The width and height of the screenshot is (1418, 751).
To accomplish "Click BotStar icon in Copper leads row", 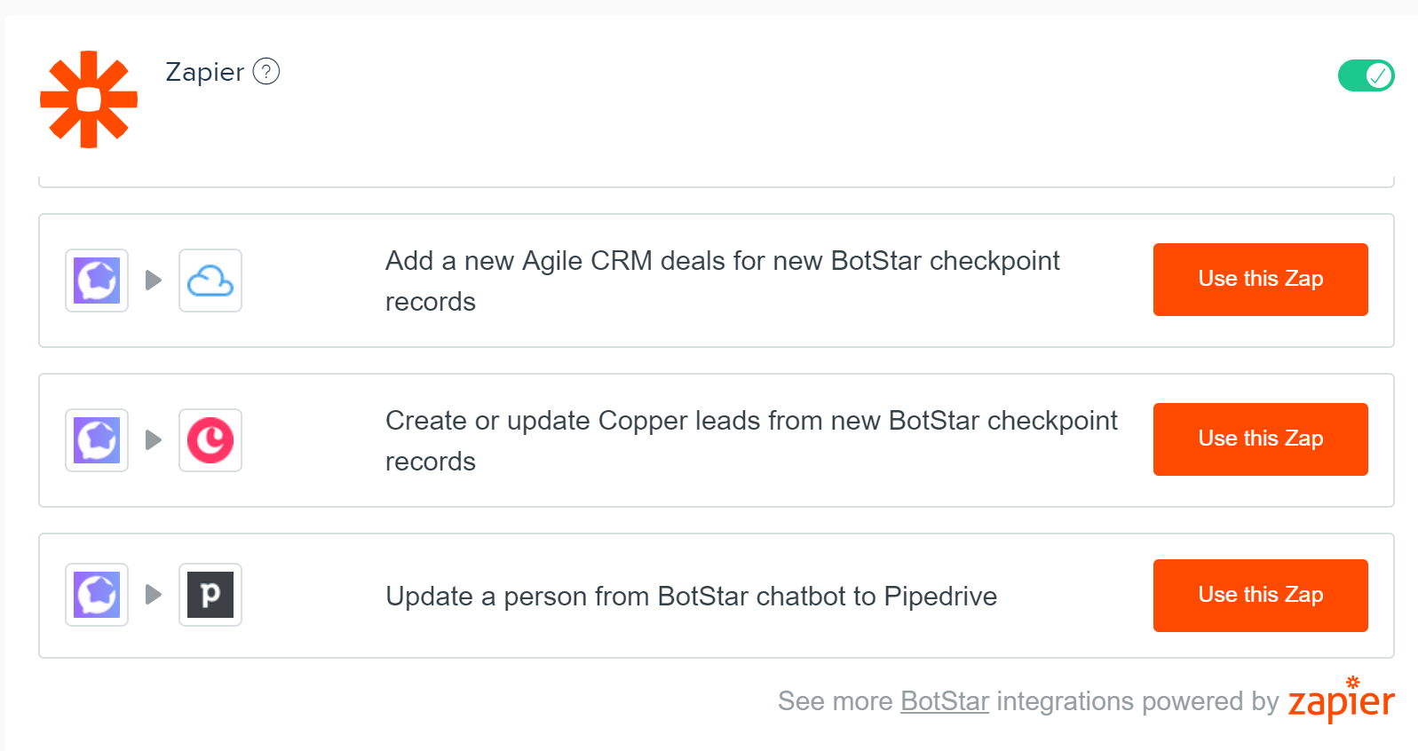I will point(97,440).
